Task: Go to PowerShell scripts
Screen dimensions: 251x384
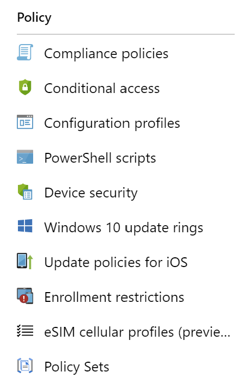Action: 100,158
